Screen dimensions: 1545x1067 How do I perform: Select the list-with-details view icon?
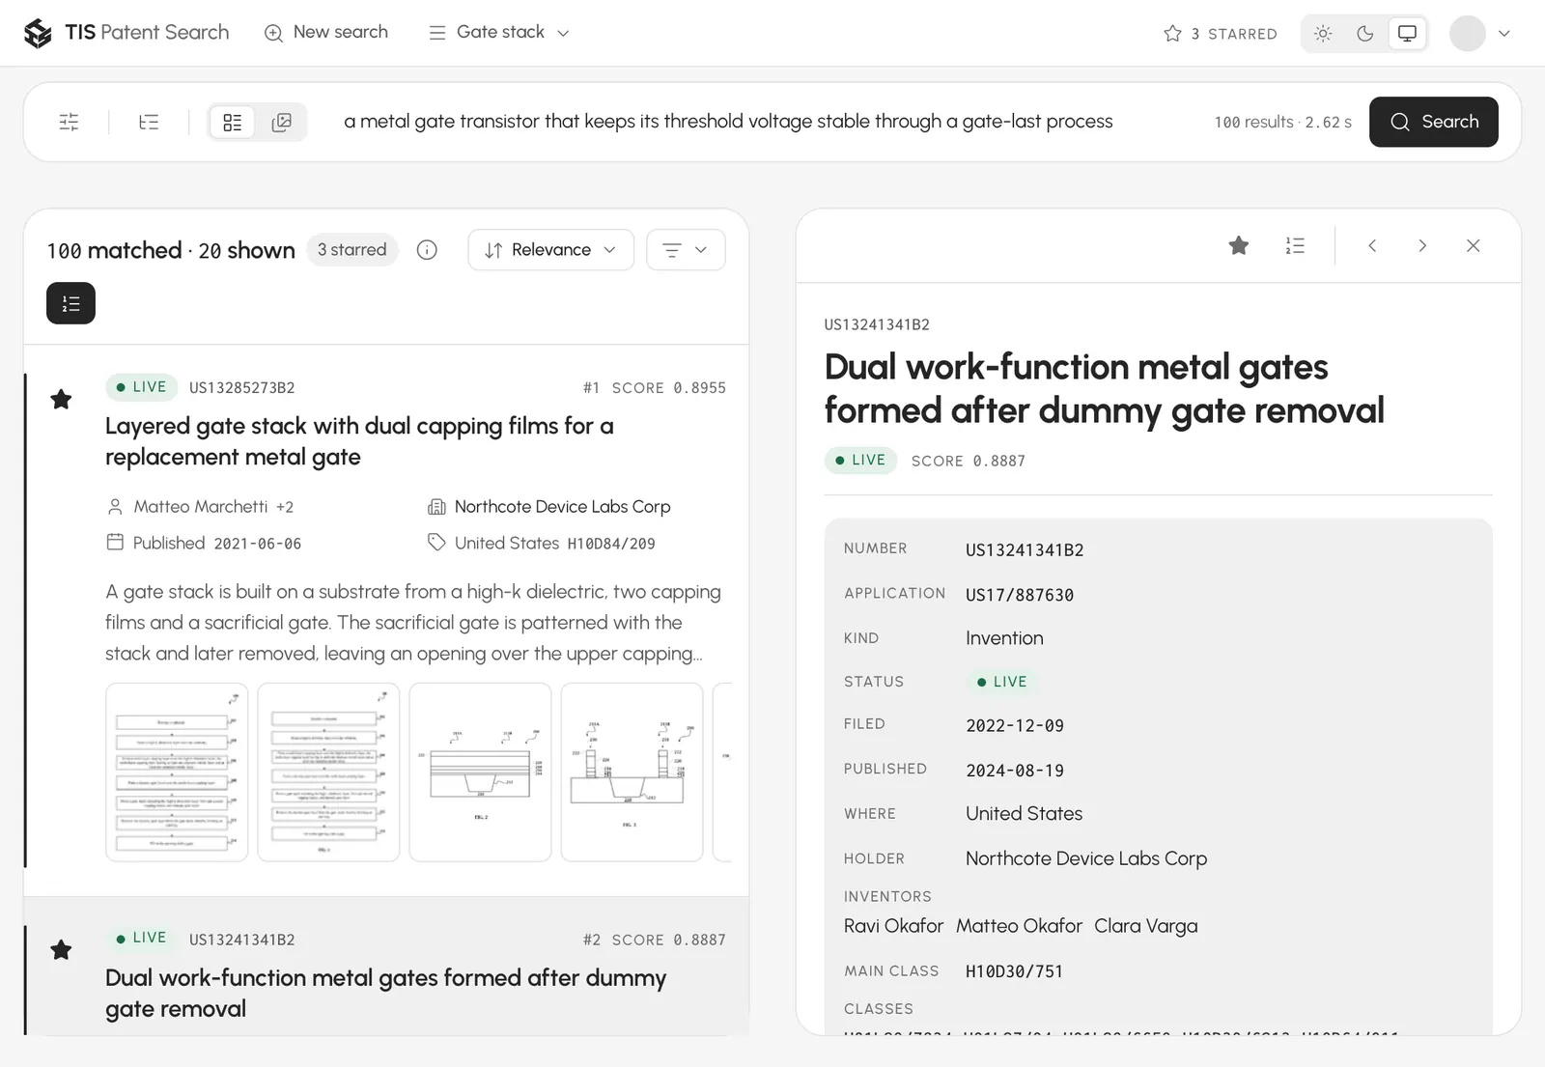pos(233,123)
